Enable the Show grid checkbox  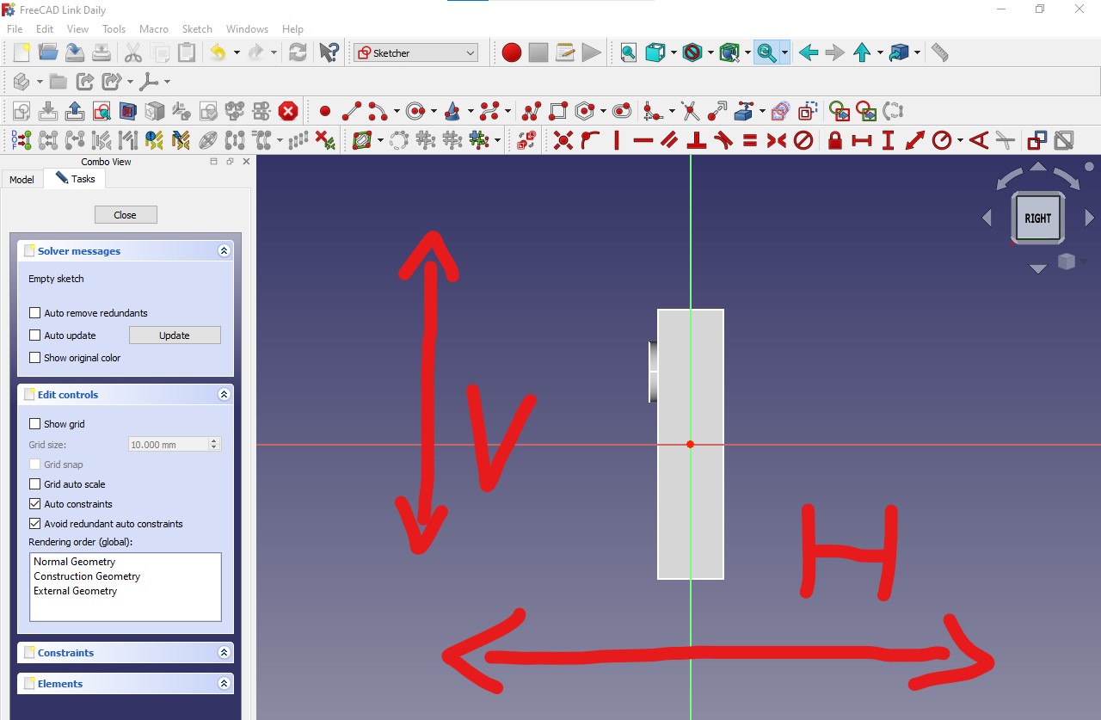[34, 423]
